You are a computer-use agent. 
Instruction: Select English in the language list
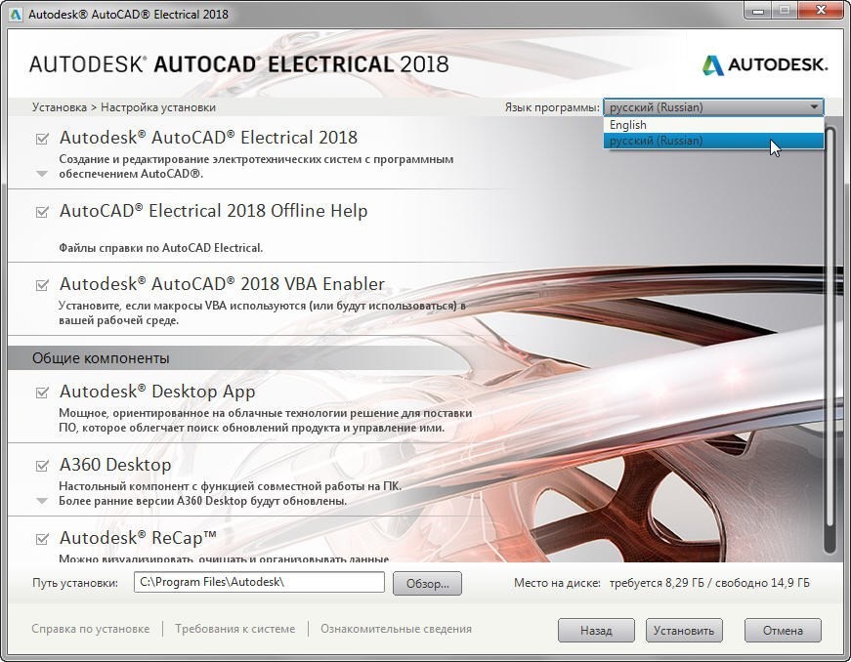(713, 125)
